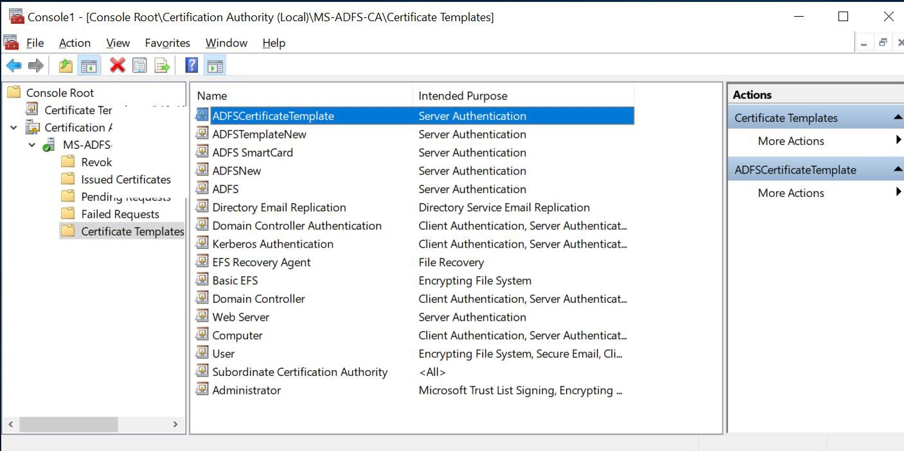Expand More Actions arrow under Certificate Templates

click(x=898, y=140)
